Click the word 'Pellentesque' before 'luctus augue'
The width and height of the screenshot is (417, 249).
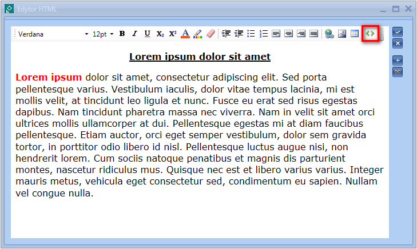(x=215, y=147)
